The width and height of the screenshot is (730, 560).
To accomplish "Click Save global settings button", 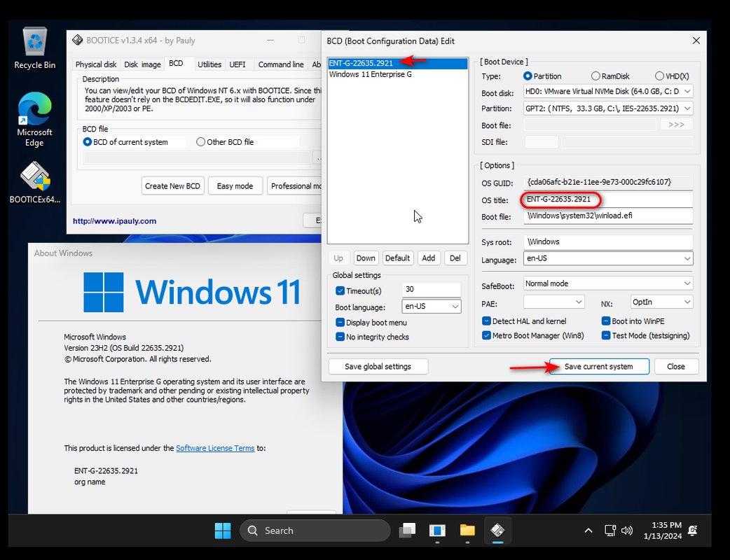I will click(x=378, y=367).
